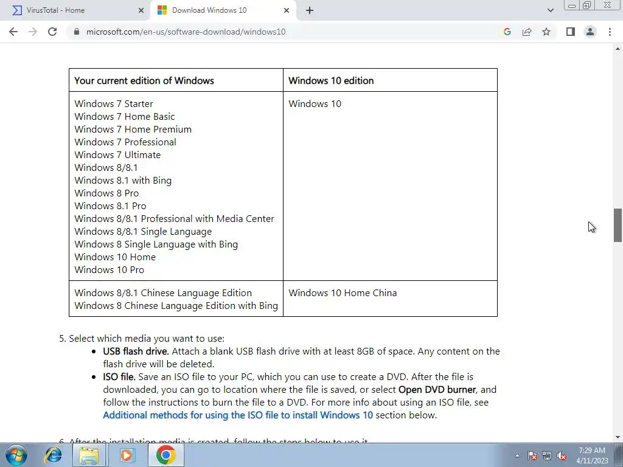Screen dimensions: 623x467
Task: Click "Windows 7 Professional" row
Action: click(x=125, y=142)
